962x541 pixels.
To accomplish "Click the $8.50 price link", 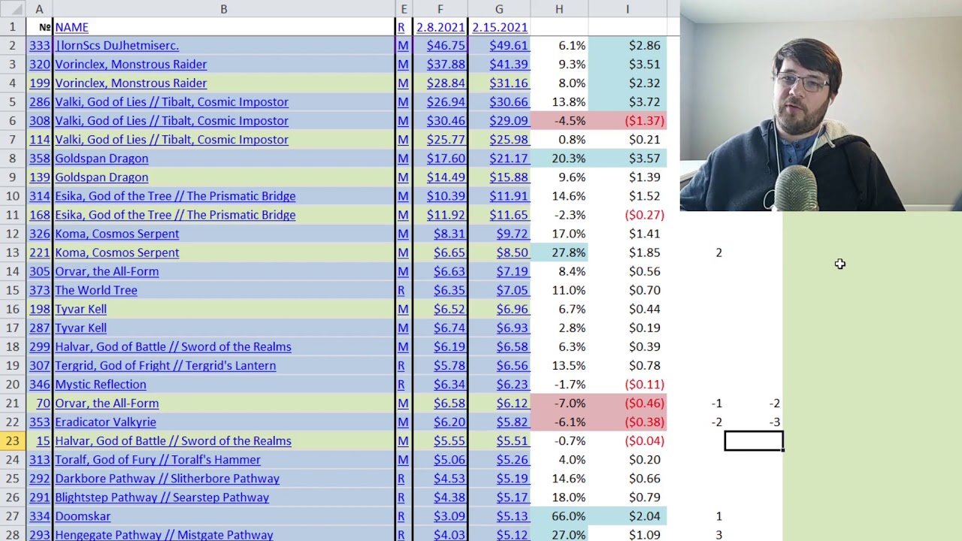I will [x=512, y=252].
